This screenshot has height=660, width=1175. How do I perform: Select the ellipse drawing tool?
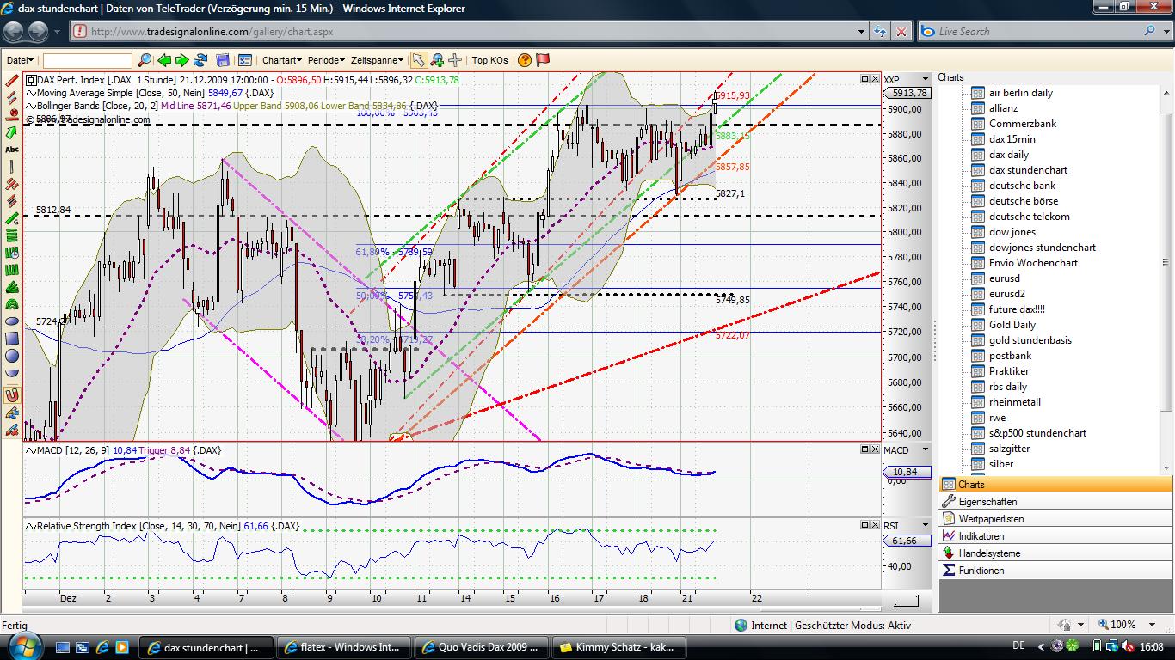pos(12,321)
